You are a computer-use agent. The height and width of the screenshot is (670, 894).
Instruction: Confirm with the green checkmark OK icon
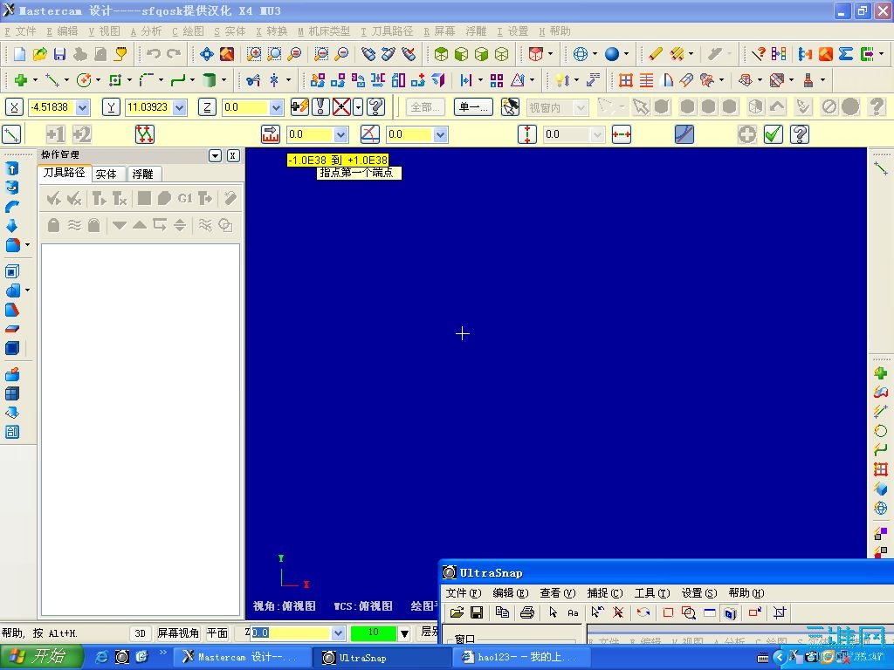[774, 134]
